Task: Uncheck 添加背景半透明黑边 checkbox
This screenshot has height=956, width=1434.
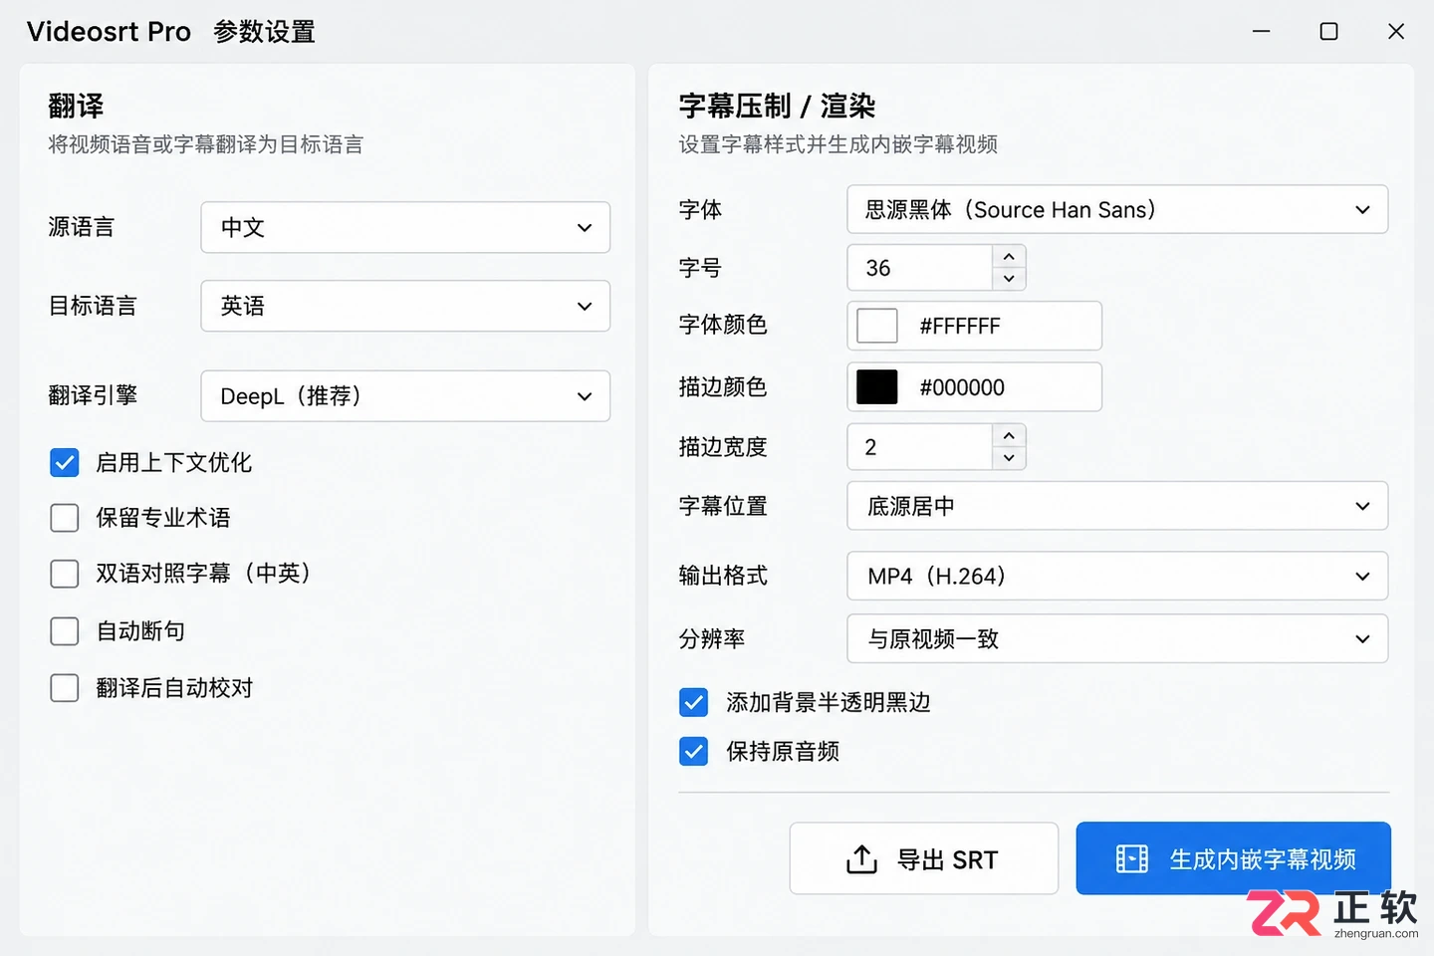Action: (694, 702)
